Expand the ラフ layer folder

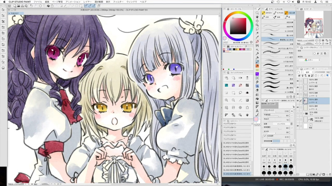[304, 113]
